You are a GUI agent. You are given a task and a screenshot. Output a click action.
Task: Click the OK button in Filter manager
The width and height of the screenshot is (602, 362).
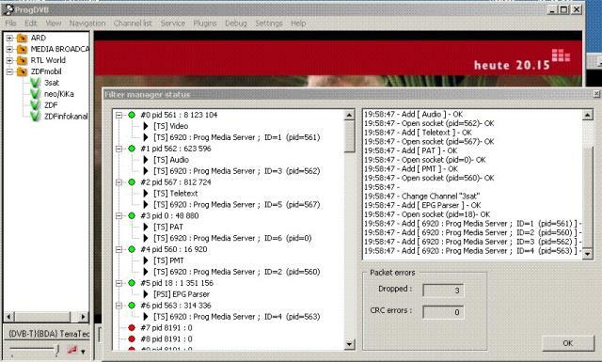(568, 343)
